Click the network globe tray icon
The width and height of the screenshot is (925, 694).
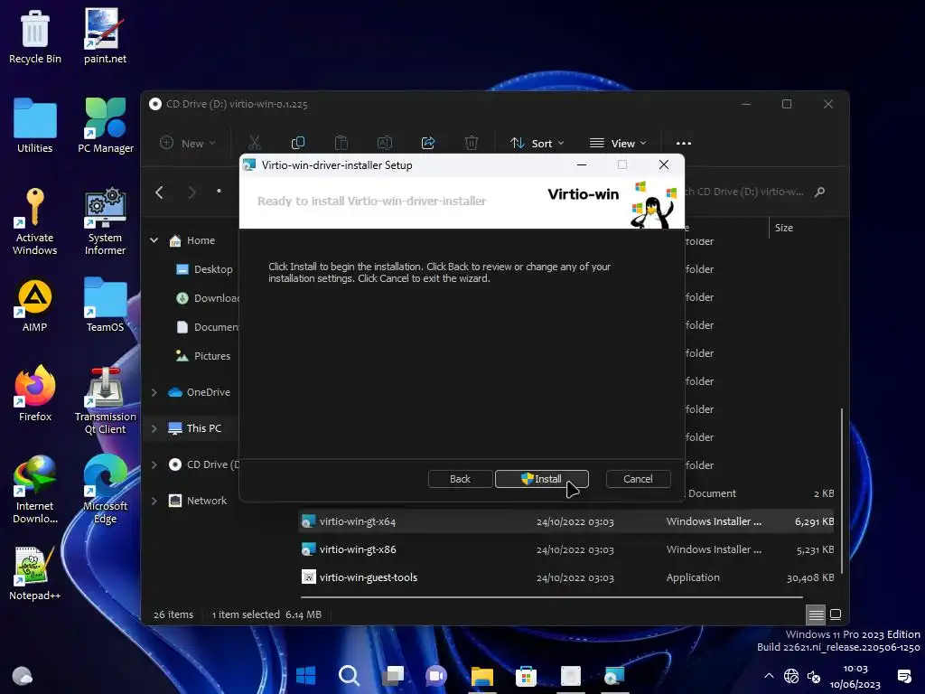(791, 676)
